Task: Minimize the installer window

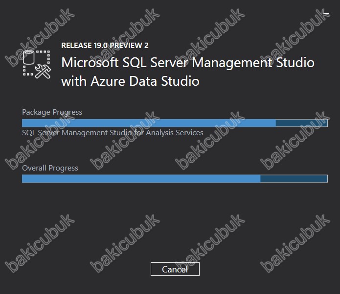Action: [x=326, y=14]
